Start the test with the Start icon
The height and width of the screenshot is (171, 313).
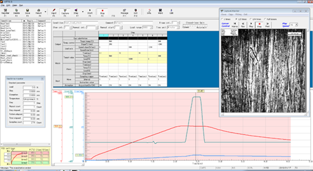90,12
